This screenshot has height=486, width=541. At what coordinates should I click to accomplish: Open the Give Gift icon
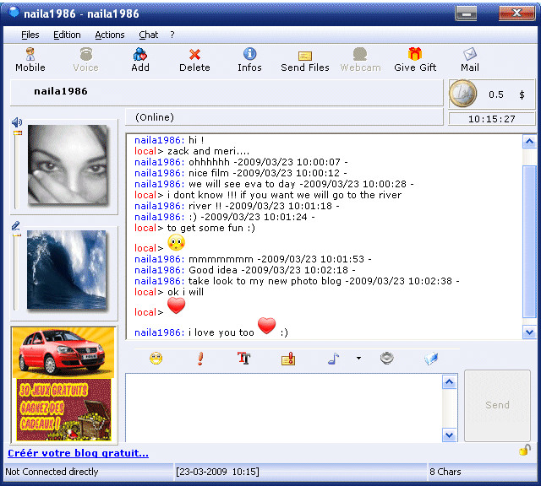(x=415, y=54)
